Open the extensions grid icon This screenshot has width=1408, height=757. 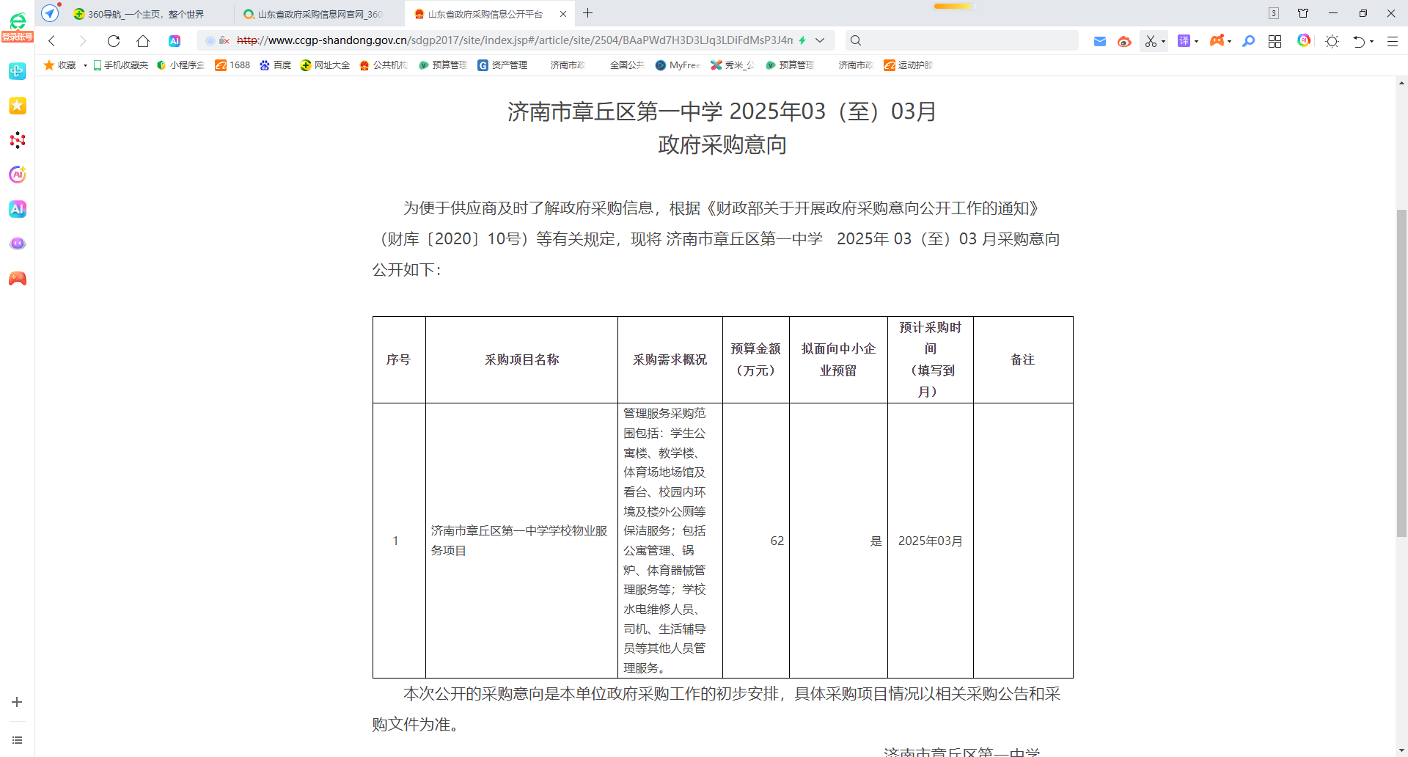1275,41
